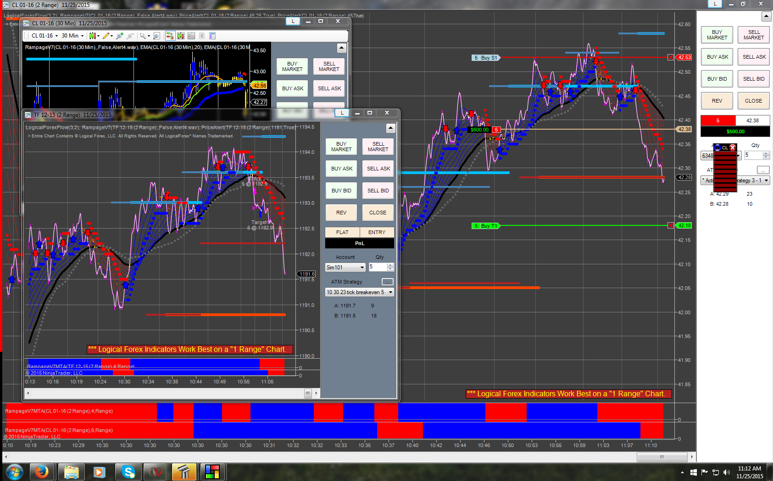This screenshot has height=481, width=773.
Task: Open ATM Strategy dropdown in main CL trader panel
Action: 735,180
